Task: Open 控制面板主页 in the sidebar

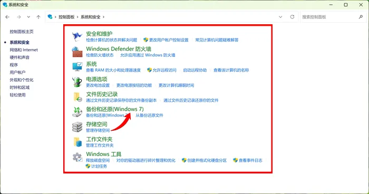Action: click(x=22, y=32)
